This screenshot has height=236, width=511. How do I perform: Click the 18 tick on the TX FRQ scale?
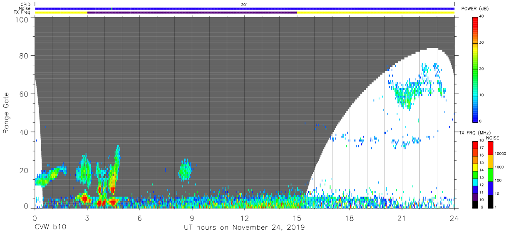click(481, 141)
